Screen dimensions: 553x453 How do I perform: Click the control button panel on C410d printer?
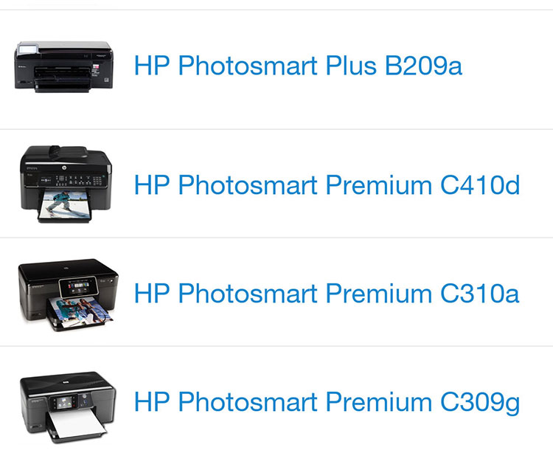tap(71, 180)
